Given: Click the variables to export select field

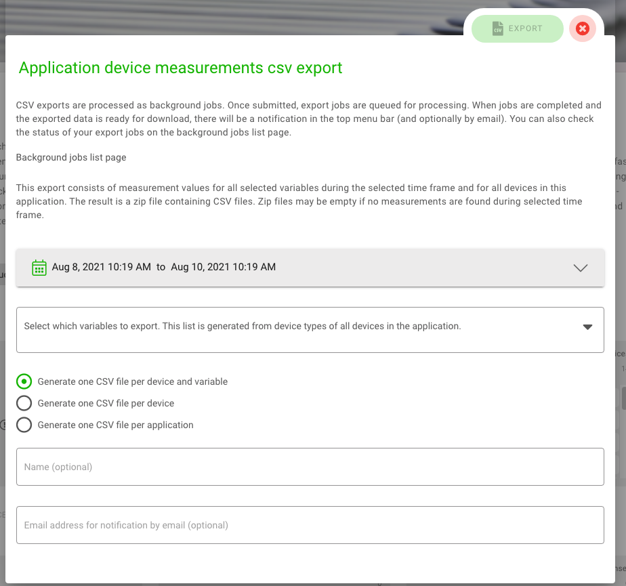Looking at the screenshot, I should (298, 329).
